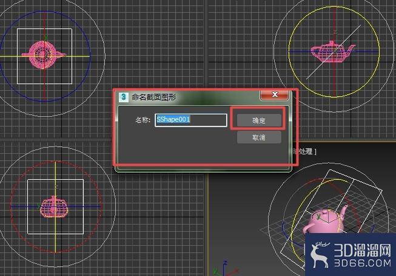This screenshot has height=276, width=396.
Task: Click the 确定 button in the dialog
Action: click(259, 120)
